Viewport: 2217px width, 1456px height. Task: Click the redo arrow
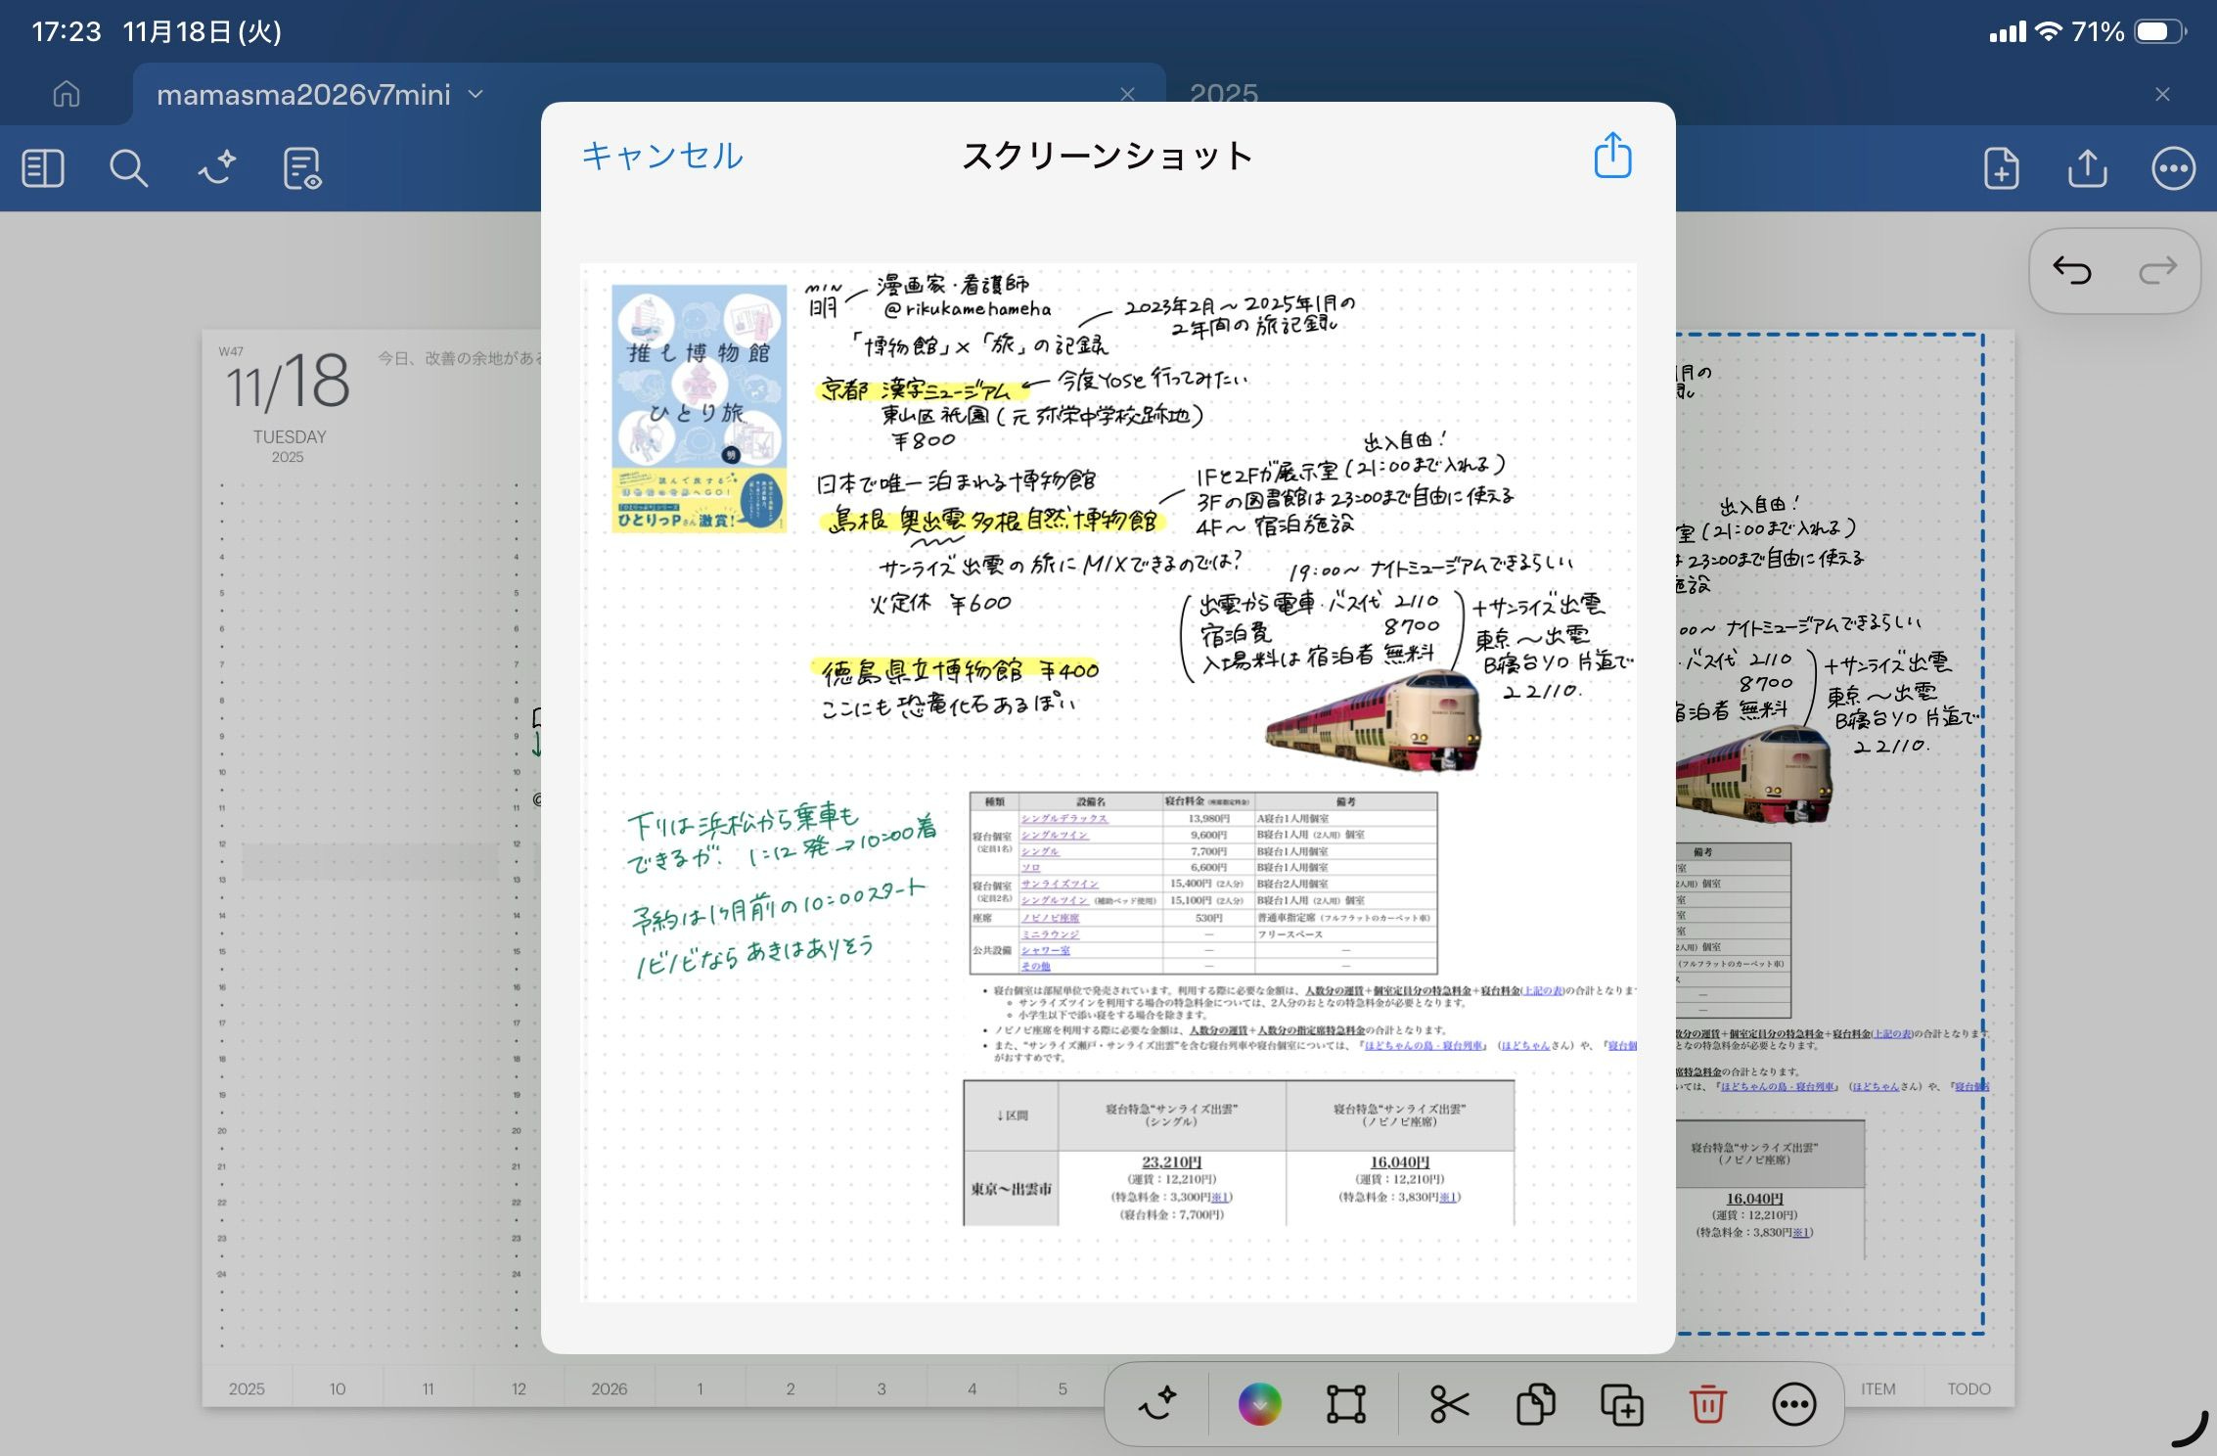tap(2156, 270)
